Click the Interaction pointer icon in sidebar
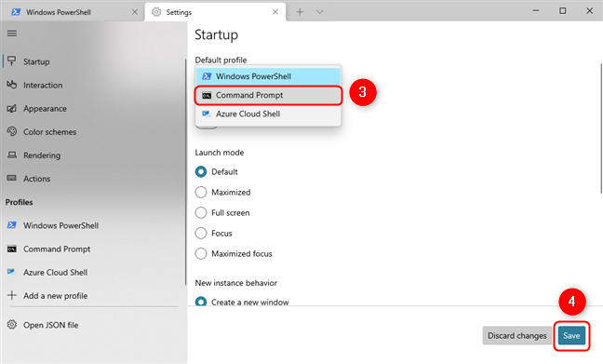Screen dimensions: 603x364 [11, 85]
